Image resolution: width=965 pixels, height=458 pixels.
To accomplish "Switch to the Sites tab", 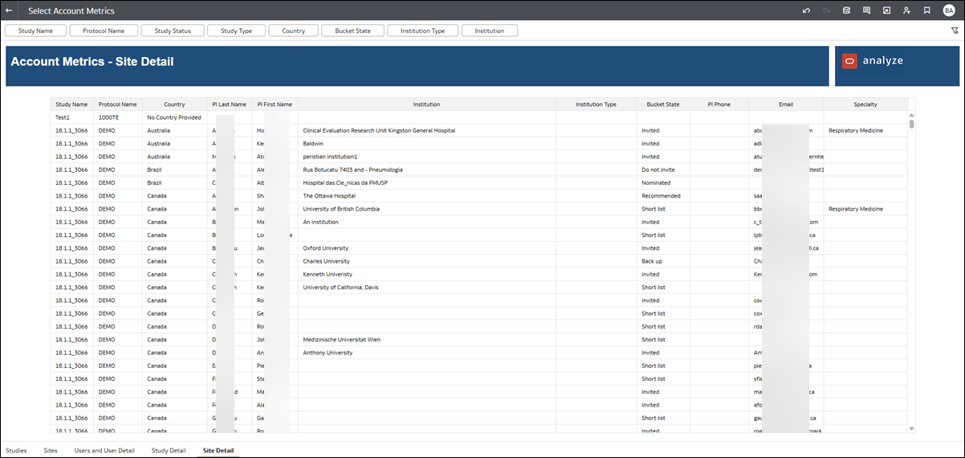I will 51,451.
